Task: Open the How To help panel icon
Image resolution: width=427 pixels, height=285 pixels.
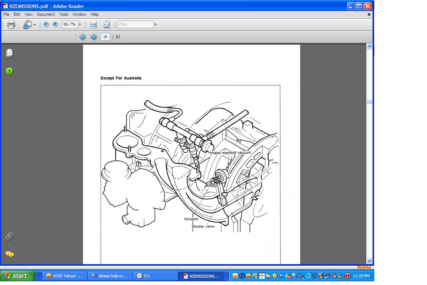Action: 10,71
